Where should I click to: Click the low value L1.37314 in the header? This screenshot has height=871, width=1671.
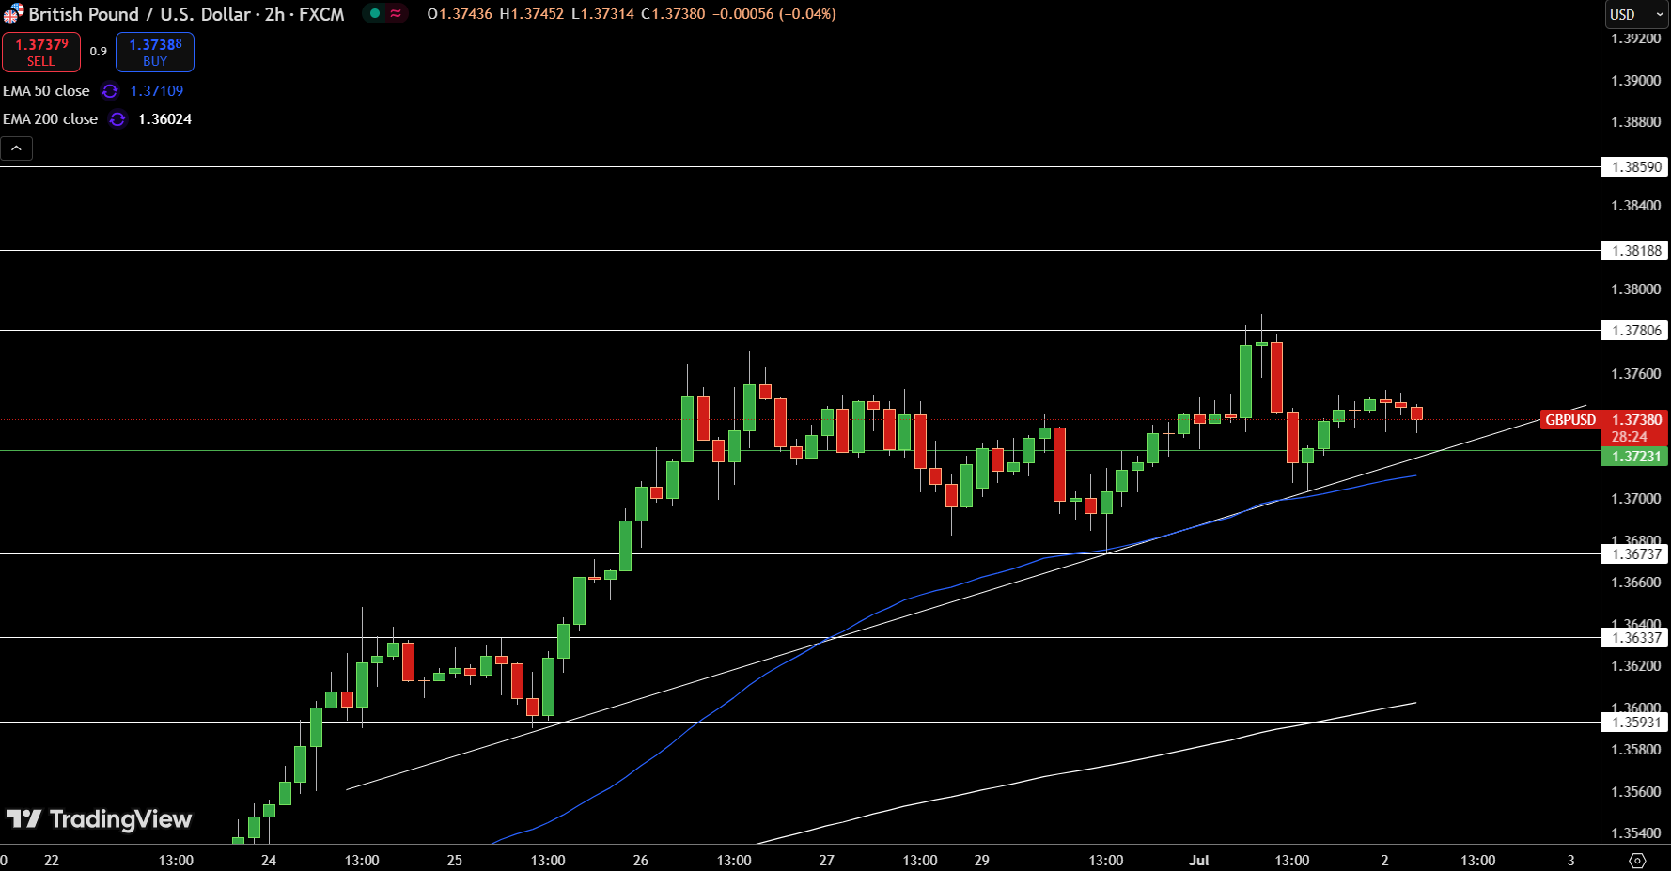[x=602, y=14]
